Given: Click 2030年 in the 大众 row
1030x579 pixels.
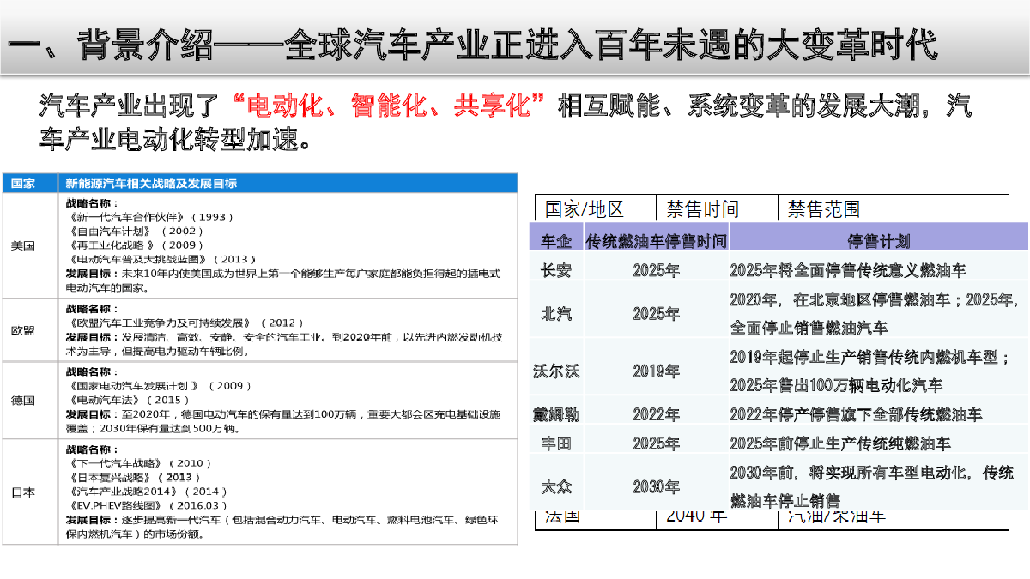Looking at the screenshot, I should [x=656, y=486].
